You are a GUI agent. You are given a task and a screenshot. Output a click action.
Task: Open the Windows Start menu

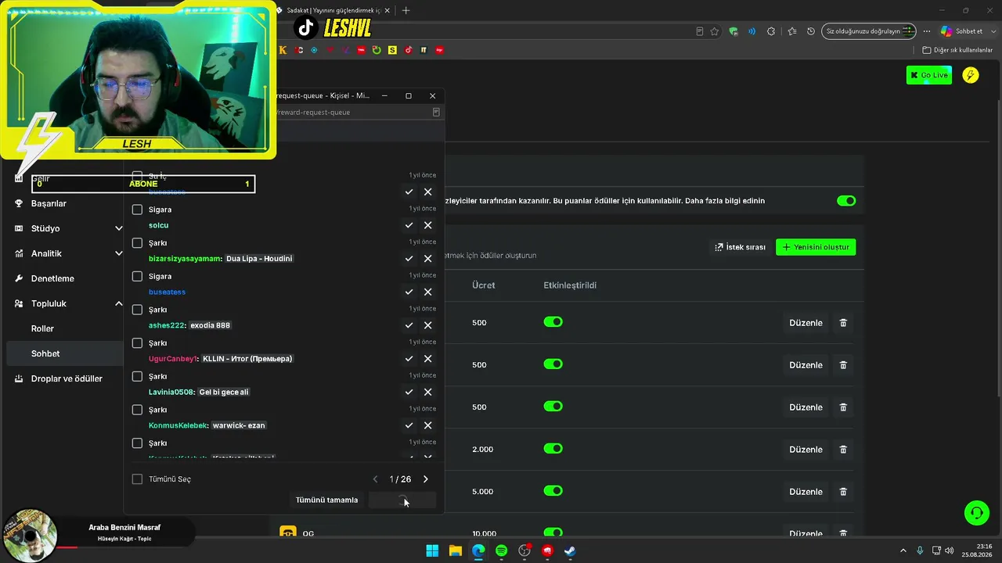(432, 551)
